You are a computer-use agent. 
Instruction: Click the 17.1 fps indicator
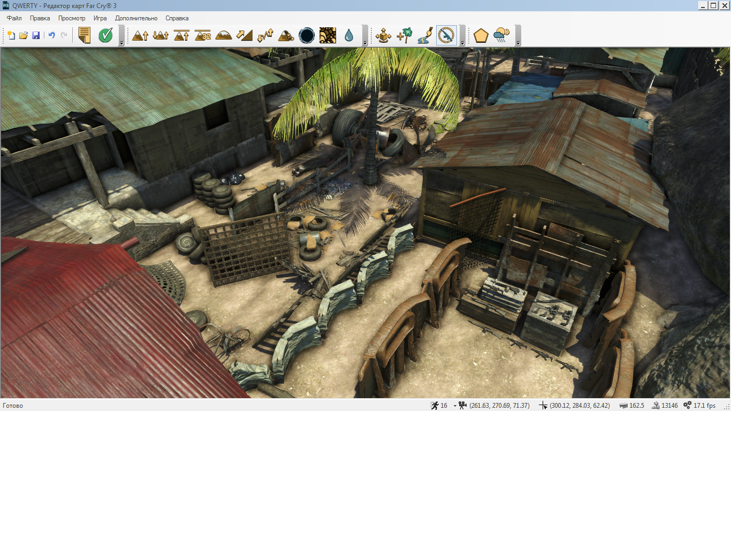[704, 406]
